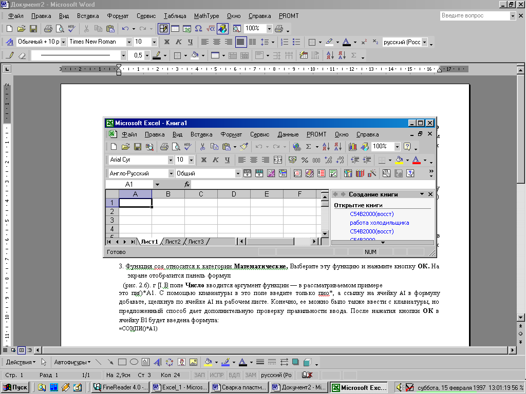Click Cut scissors icon in Word
Screen dimensions: 526x394
(x=86, y=29)
